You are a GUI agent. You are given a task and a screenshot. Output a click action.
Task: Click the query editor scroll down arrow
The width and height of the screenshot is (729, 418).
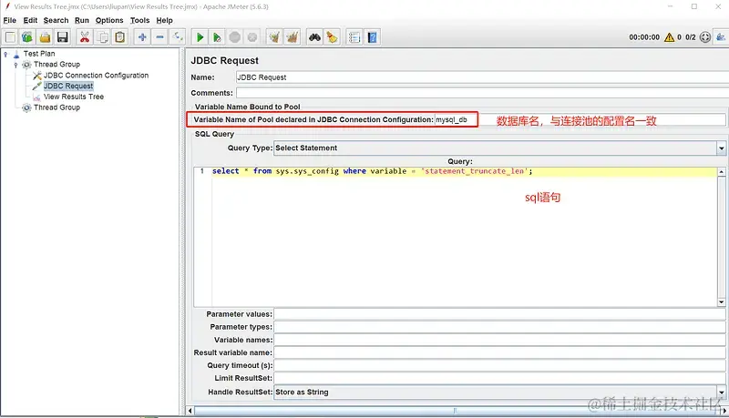[722, 302]
